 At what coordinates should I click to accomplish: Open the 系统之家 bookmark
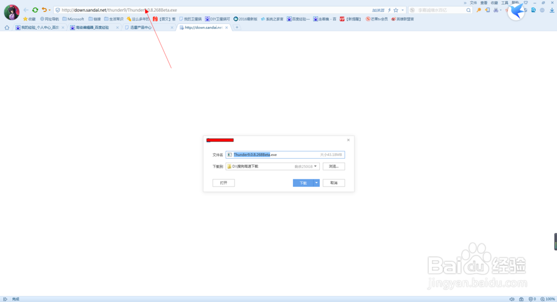click(272, 19)
